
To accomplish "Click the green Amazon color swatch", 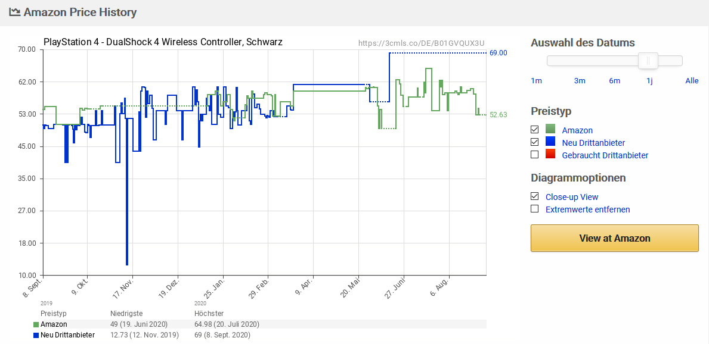I will pos(550,129).
